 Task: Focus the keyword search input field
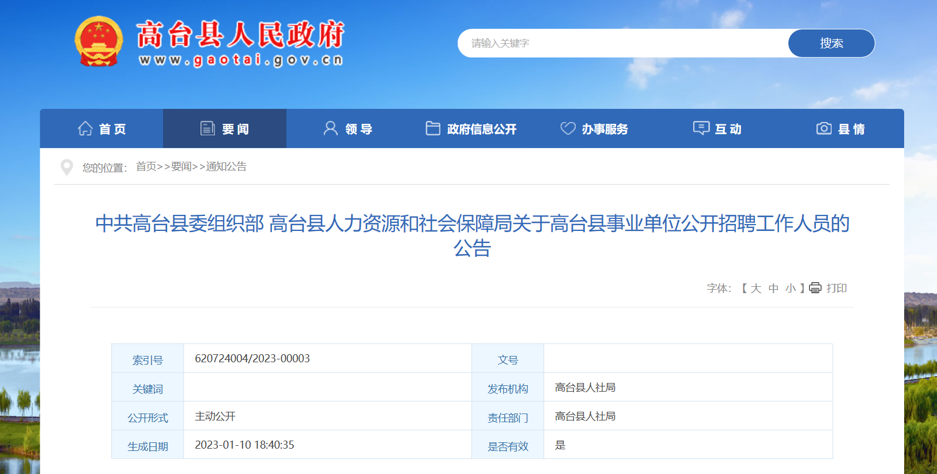[623, 43]
